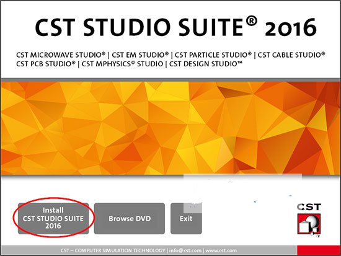
Task: Click the 'COMPUTER SIMULATION TECHNOLOGY' footer text
Action: click(120, 250)
